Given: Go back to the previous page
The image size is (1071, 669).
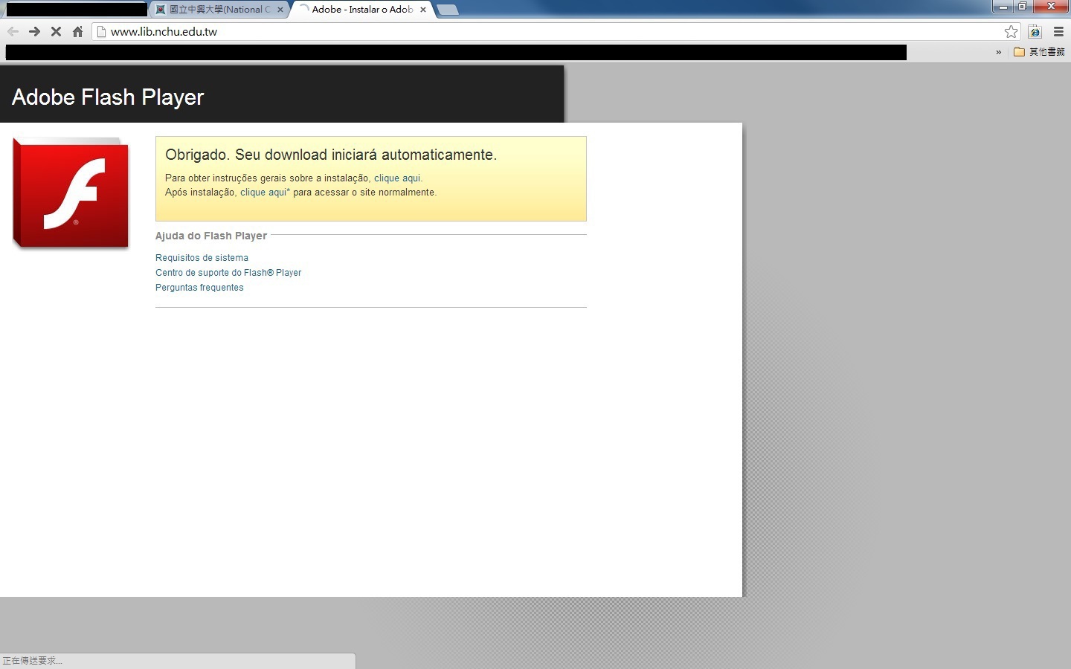Looking at the screenshot, I should click(13, 32).
